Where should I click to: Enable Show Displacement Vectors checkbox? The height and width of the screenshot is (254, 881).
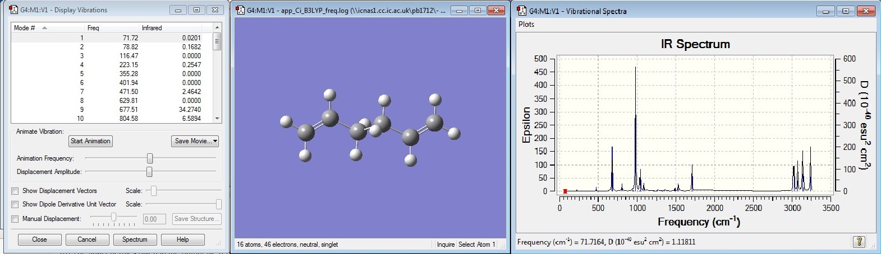click(x=15, y=191)
